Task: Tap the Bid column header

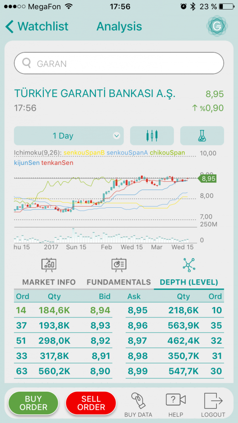Action: click(x=105, y=297)
